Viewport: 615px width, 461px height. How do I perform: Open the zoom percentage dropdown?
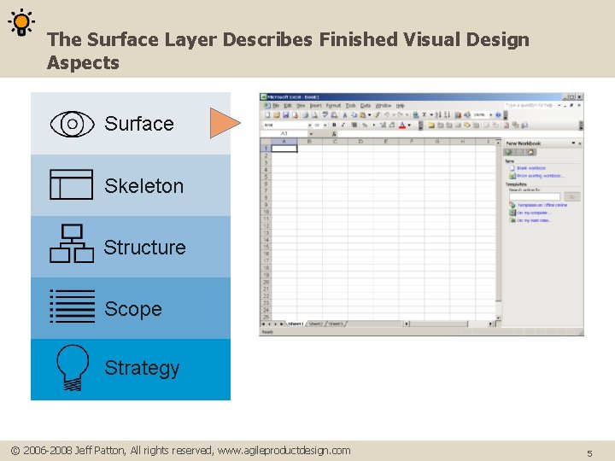click(x=490, y=115)
